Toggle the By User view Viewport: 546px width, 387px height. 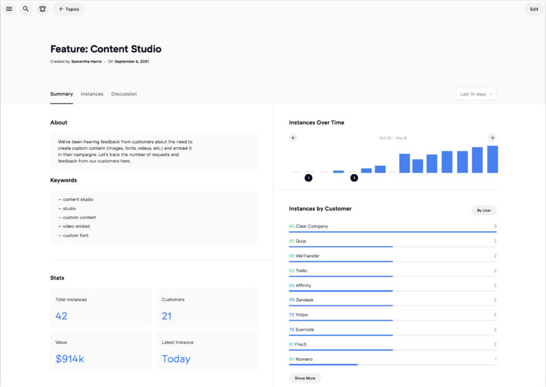click(x=483, y=210)
